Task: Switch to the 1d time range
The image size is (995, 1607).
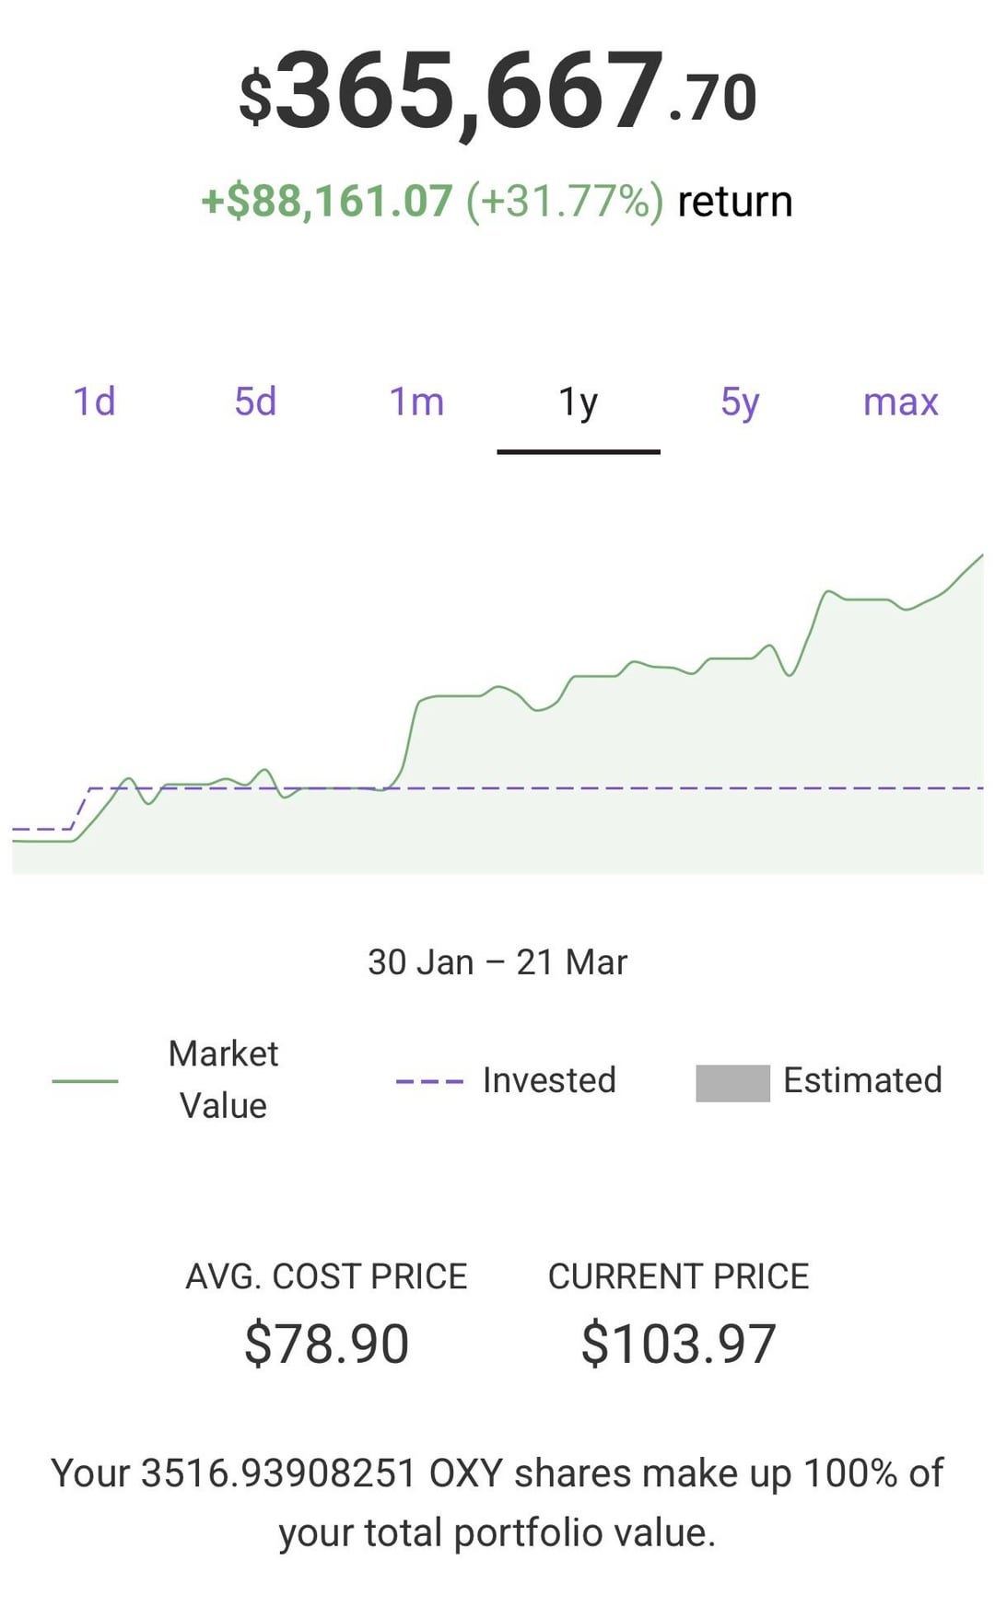Action: click(x=94, y=402)
